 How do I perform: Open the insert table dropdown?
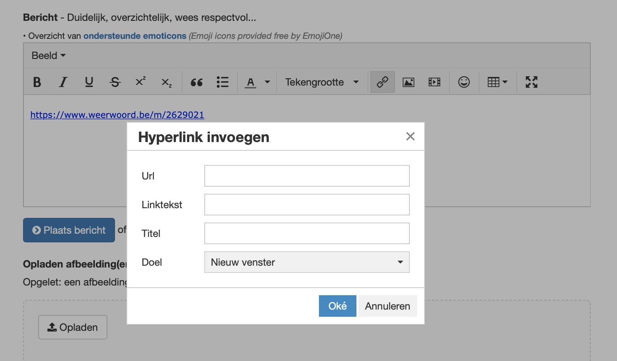497,82
